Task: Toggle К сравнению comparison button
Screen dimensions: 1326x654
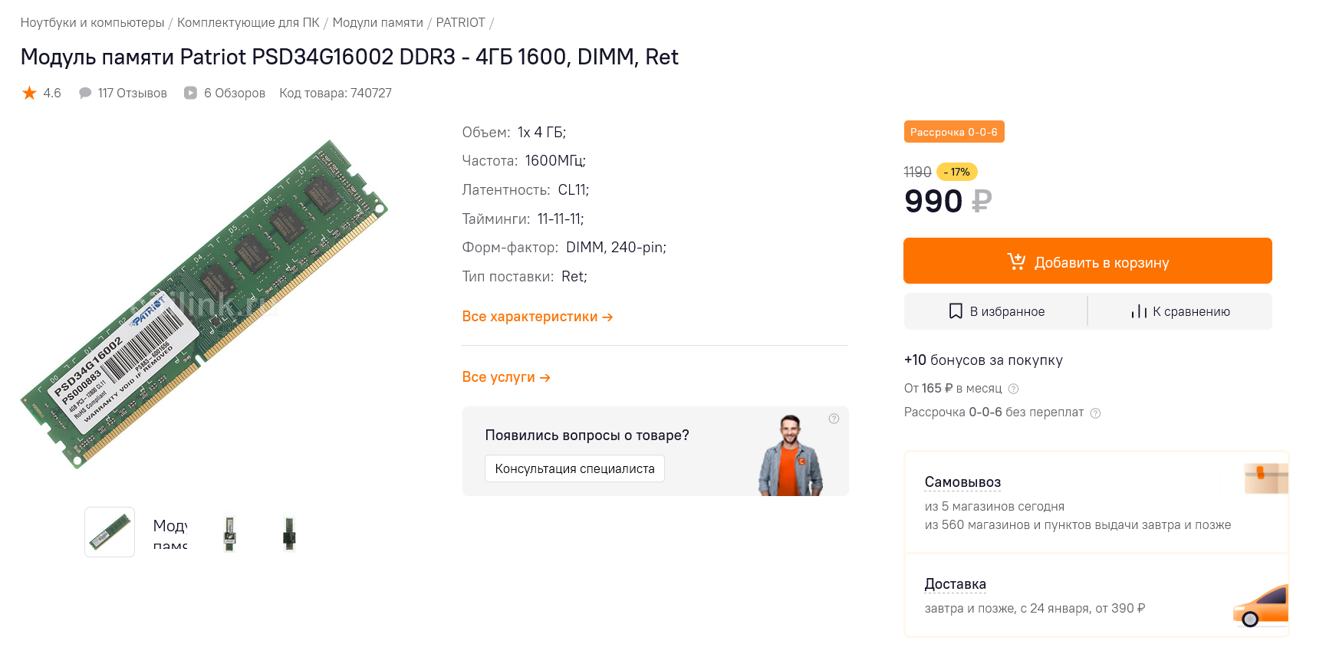Action: [x=1180, y=311]
